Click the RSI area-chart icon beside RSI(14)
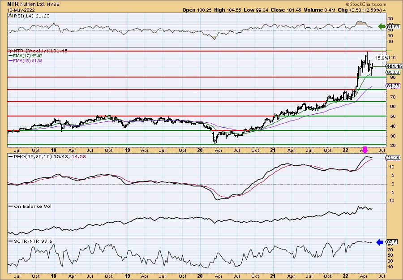403x280 pixels. coord(10,16)
